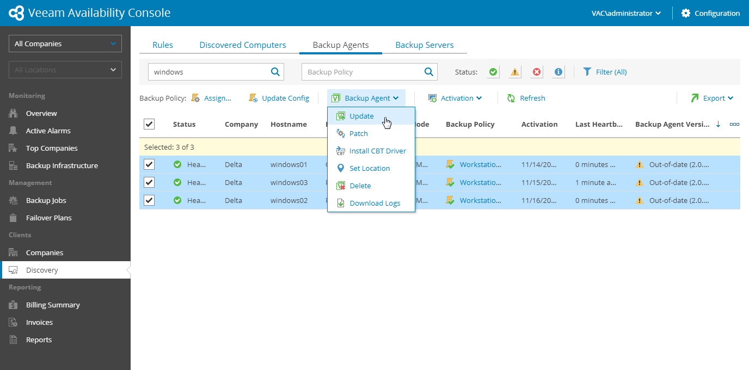The height and width of the screenshot is (370, 749).
Task: Click the Veeam logo icon
Action: click(x=16, y=13)
